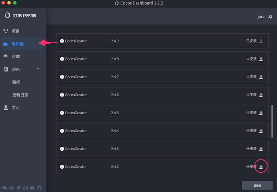Click the 已安装 status on row 2.4.9
This screenshot has height=192, width=277.
pyautogui.click(x=251, y=41)
